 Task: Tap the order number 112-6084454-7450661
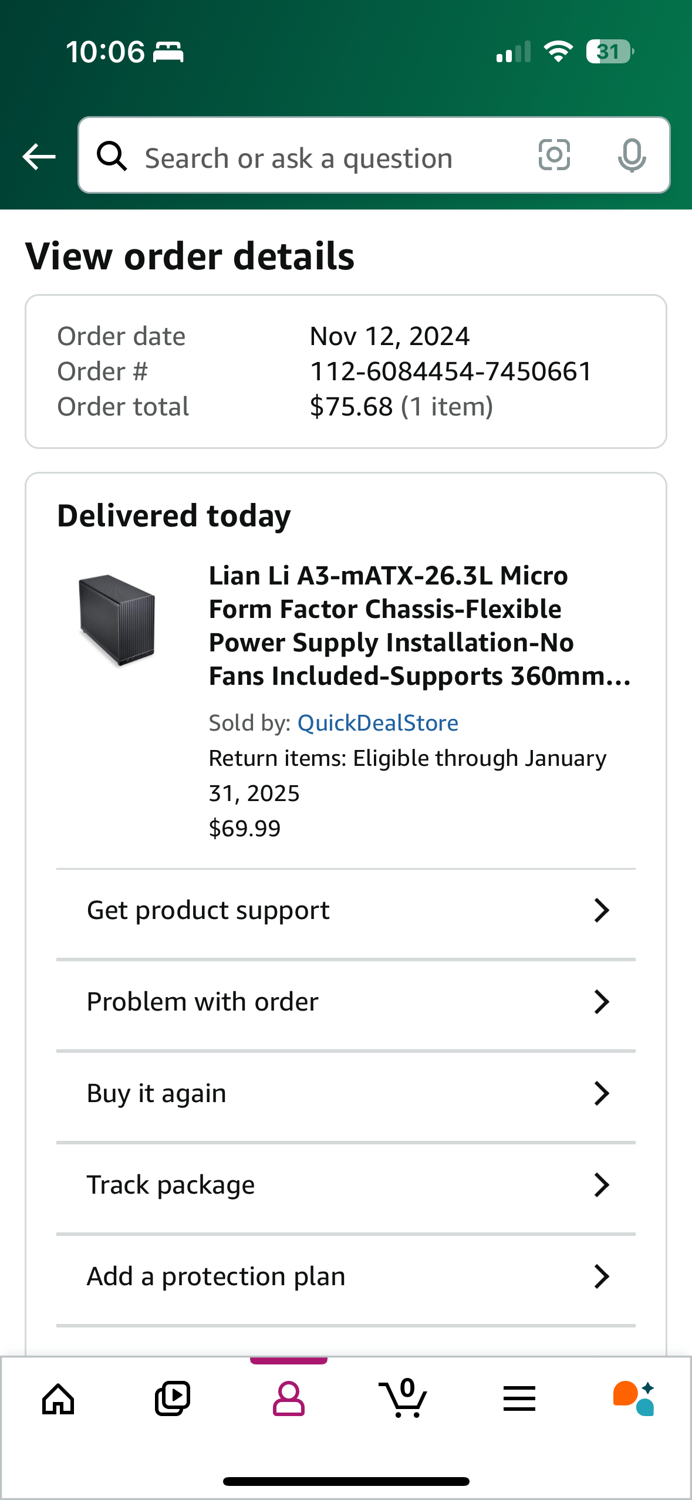click(451, 371)
